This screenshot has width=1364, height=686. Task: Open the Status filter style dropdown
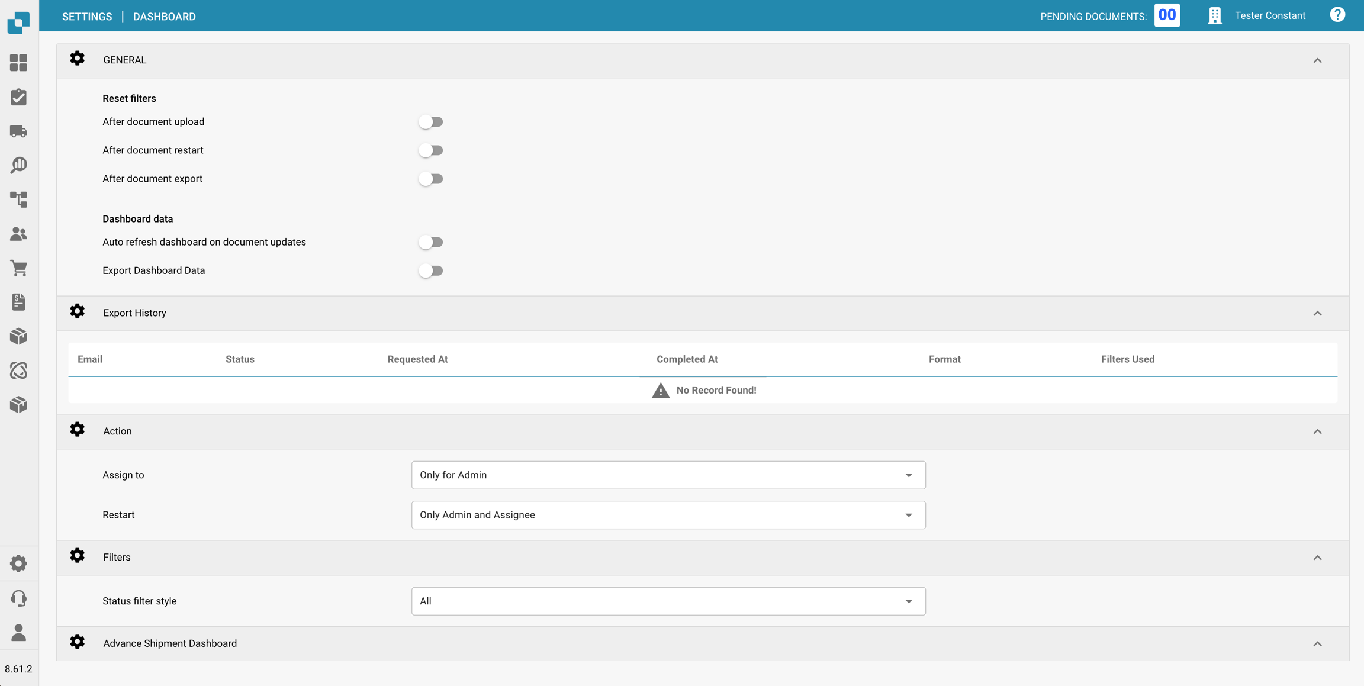pos(668,601)
